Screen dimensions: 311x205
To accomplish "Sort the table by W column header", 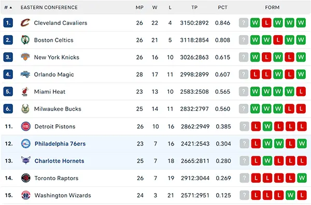I will point(154,8).
